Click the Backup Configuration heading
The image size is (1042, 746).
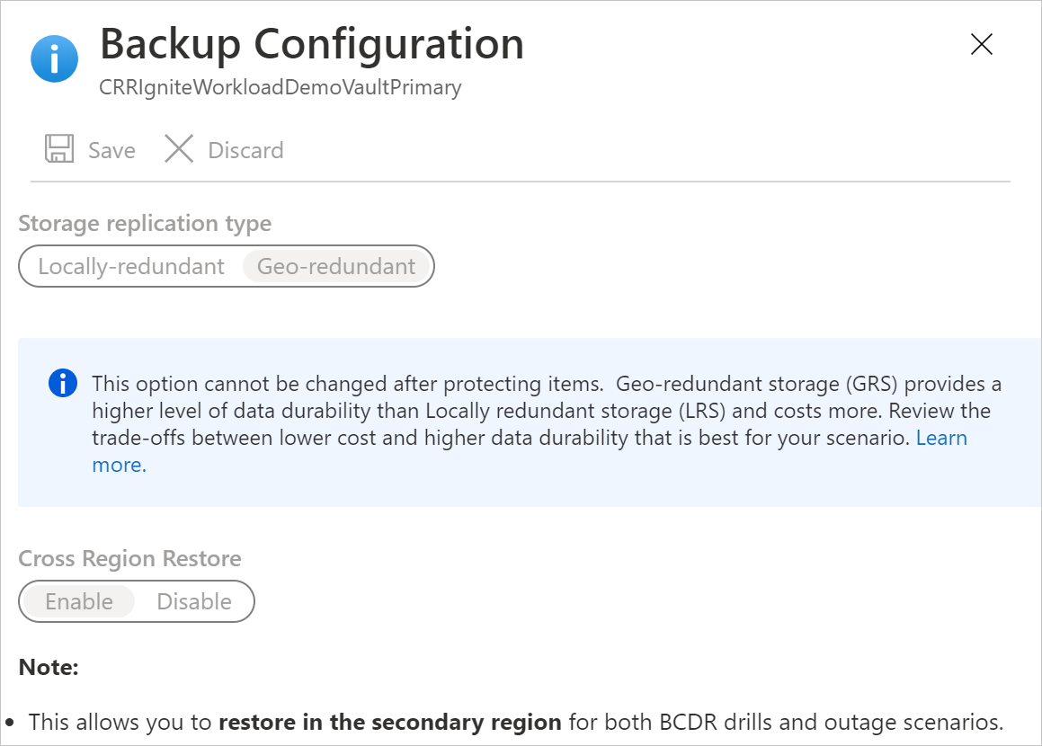[311, 43]
